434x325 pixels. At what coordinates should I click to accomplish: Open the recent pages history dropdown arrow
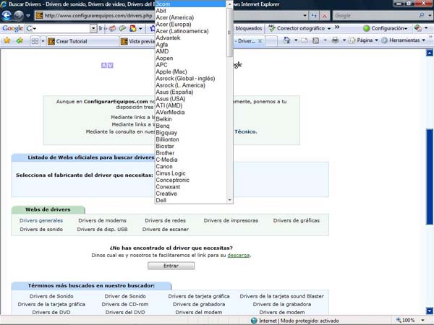(x=28, y=16)
